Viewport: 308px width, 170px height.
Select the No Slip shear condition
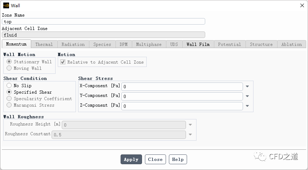[9, 86]
